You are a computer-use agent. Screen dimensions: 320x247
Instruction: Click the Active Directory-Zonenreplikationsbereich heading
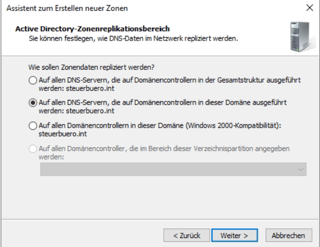[x=93, y=29]
